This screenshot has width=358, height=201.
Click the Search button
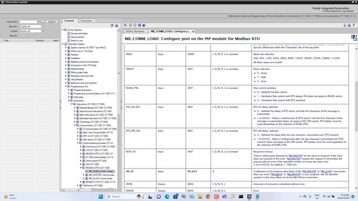click(x=52, y=22)
